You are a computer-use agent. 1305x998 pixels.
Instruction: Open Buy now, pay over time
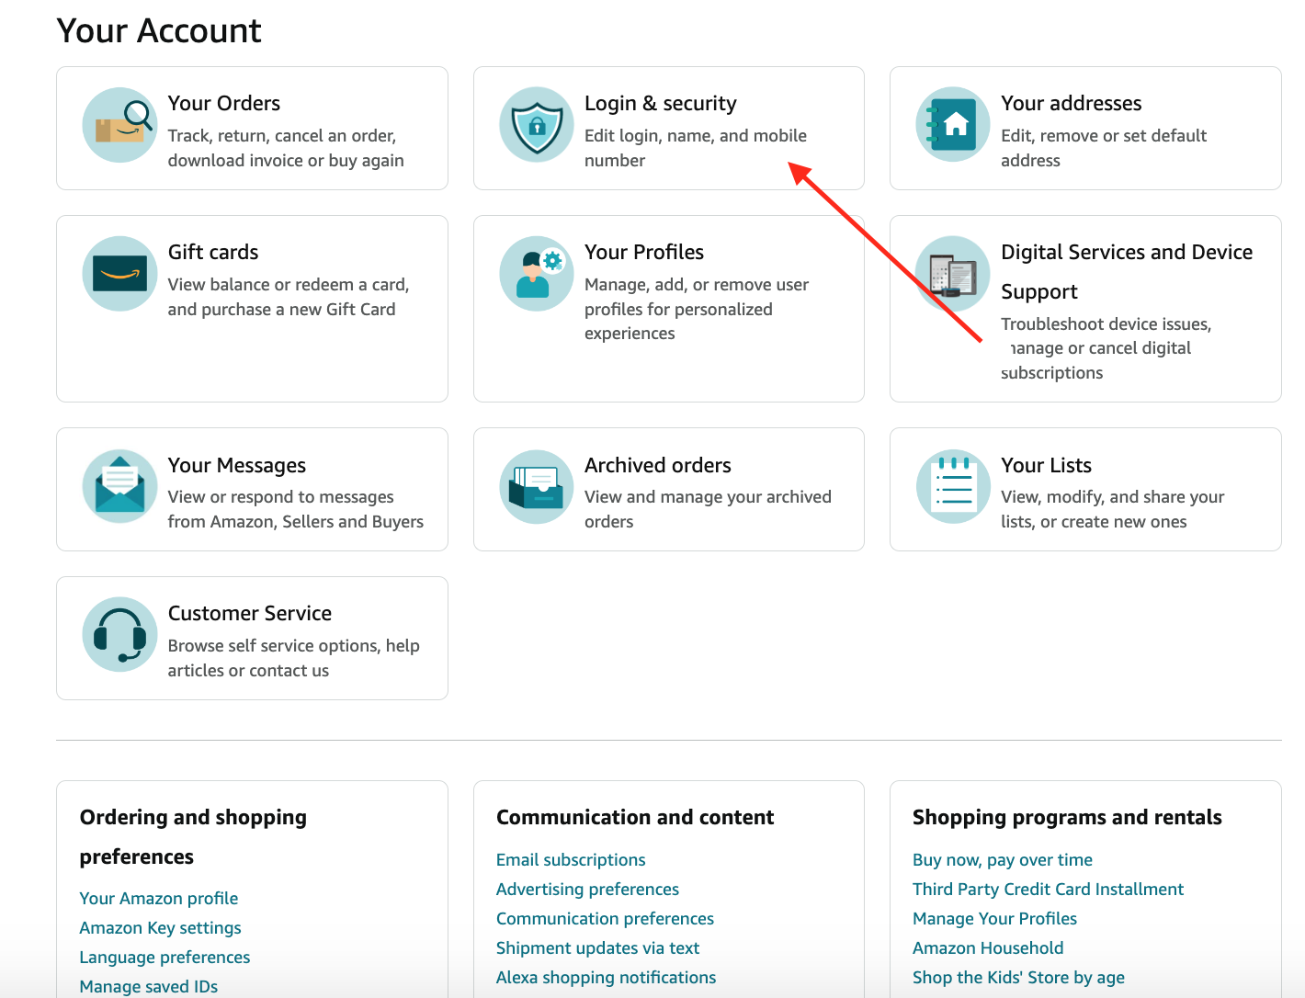click(1003, 860)
